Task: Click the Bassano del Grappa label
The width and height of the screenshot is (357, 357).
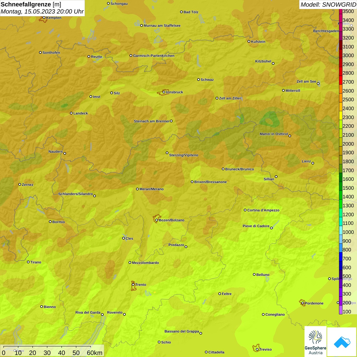Action: [x=182, y=331]
